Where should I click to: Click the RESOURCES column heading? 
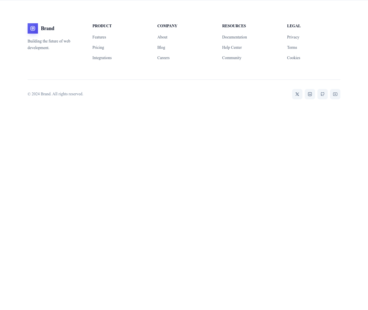pyautogui.click(x=234, y=26)
